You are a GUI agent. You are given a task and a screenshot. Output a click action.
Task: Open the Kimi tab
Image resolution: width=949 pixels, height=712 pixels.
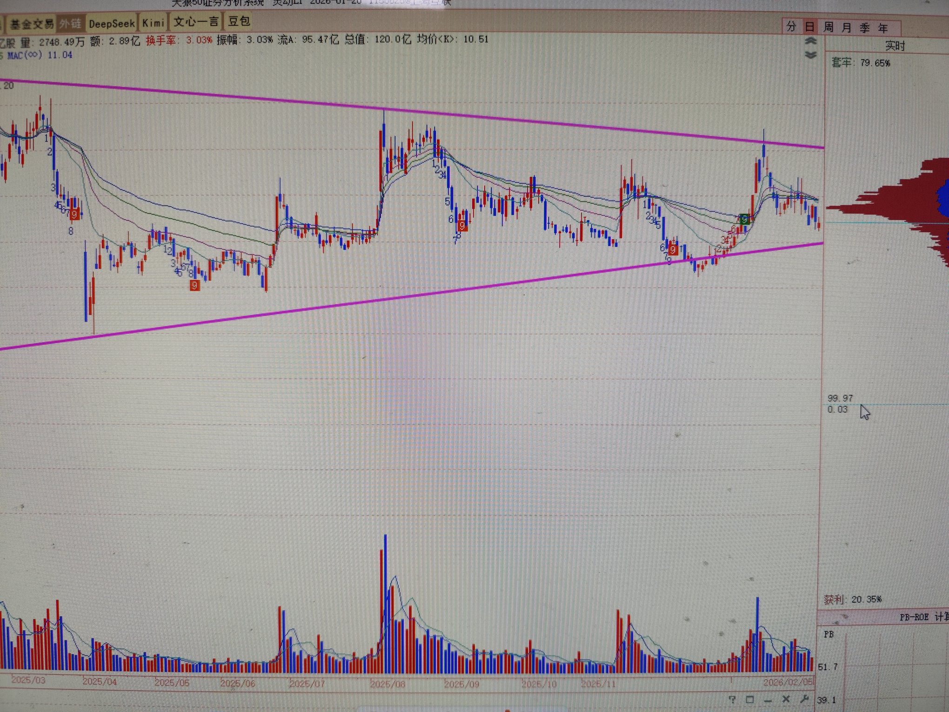pos(153,23)
